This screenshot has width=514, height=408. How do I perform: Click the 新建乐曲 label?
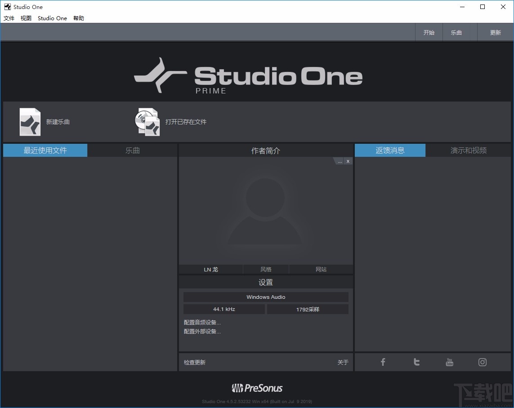pyautogui.click(x=58, y=122)
